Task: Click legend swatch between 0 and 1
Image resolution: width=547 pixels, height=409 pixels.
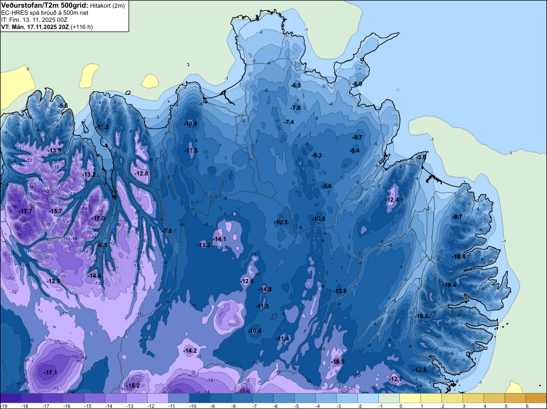Action: click(410, 398)
